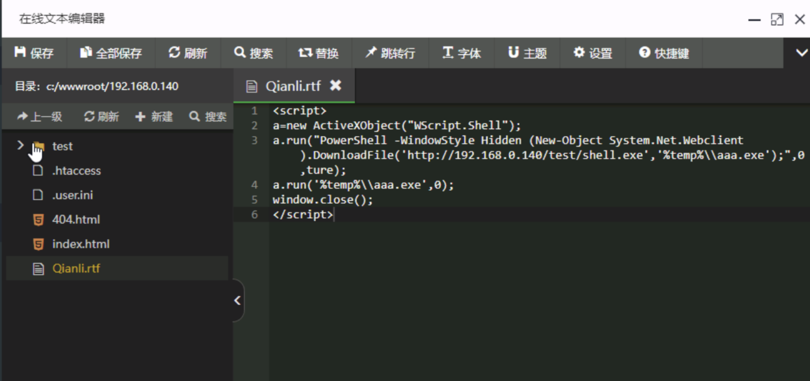The width and height of the screenshot is (810, 381).
Task: Maximize the online text editor window
Action: tap(777, 20)
